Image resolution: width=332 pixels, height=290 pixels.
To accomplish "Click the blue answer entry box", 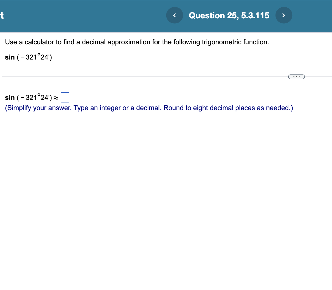I will click(x=65, y=97).
